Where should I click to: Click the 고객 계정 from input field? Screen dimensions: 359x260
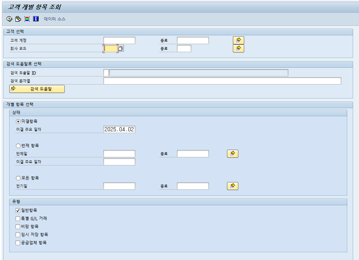(119, 40)
